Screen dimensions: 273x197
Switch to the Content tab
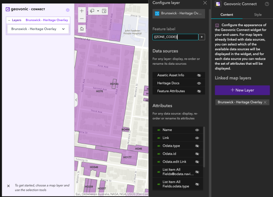[x=227, y=15]
